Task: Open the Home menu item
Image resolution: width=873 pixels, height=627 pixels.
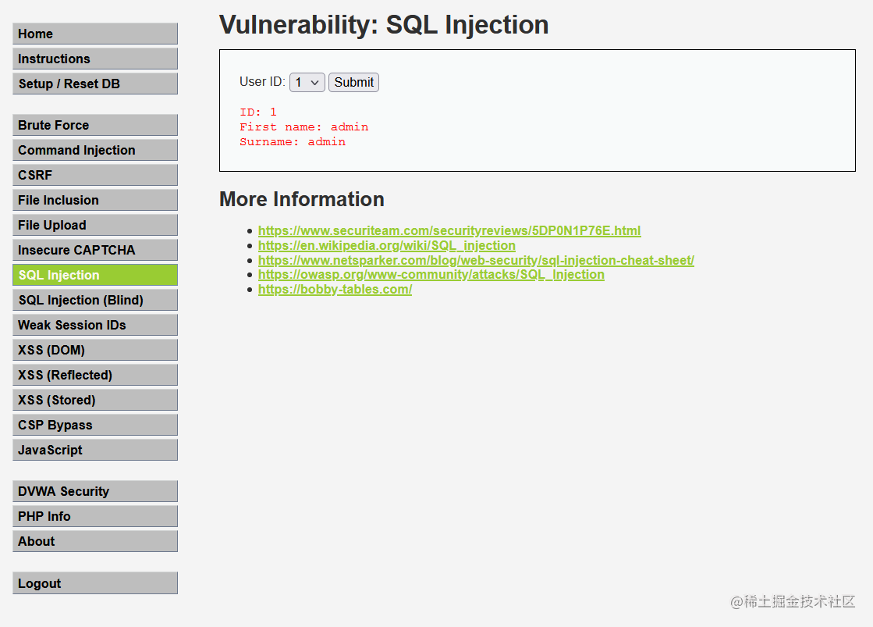Action: [94, 34]
